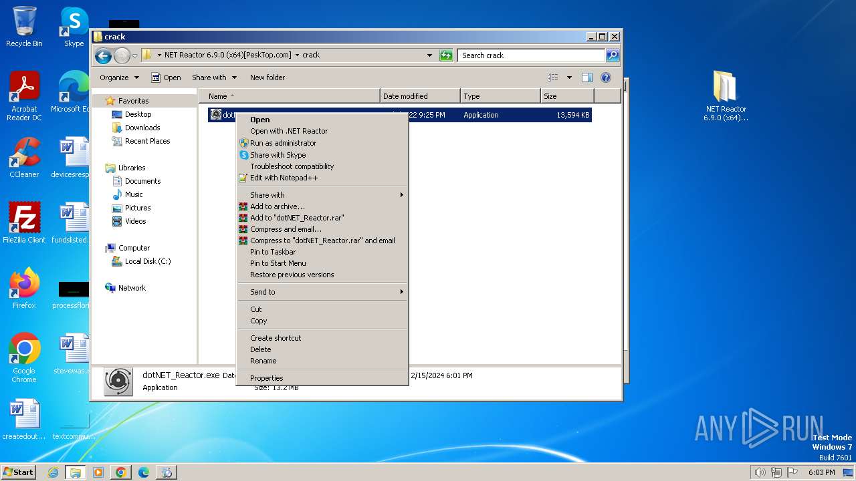Choose Create shortcut
The height and width of the screenshot is (481, 856).
[322, 338]
